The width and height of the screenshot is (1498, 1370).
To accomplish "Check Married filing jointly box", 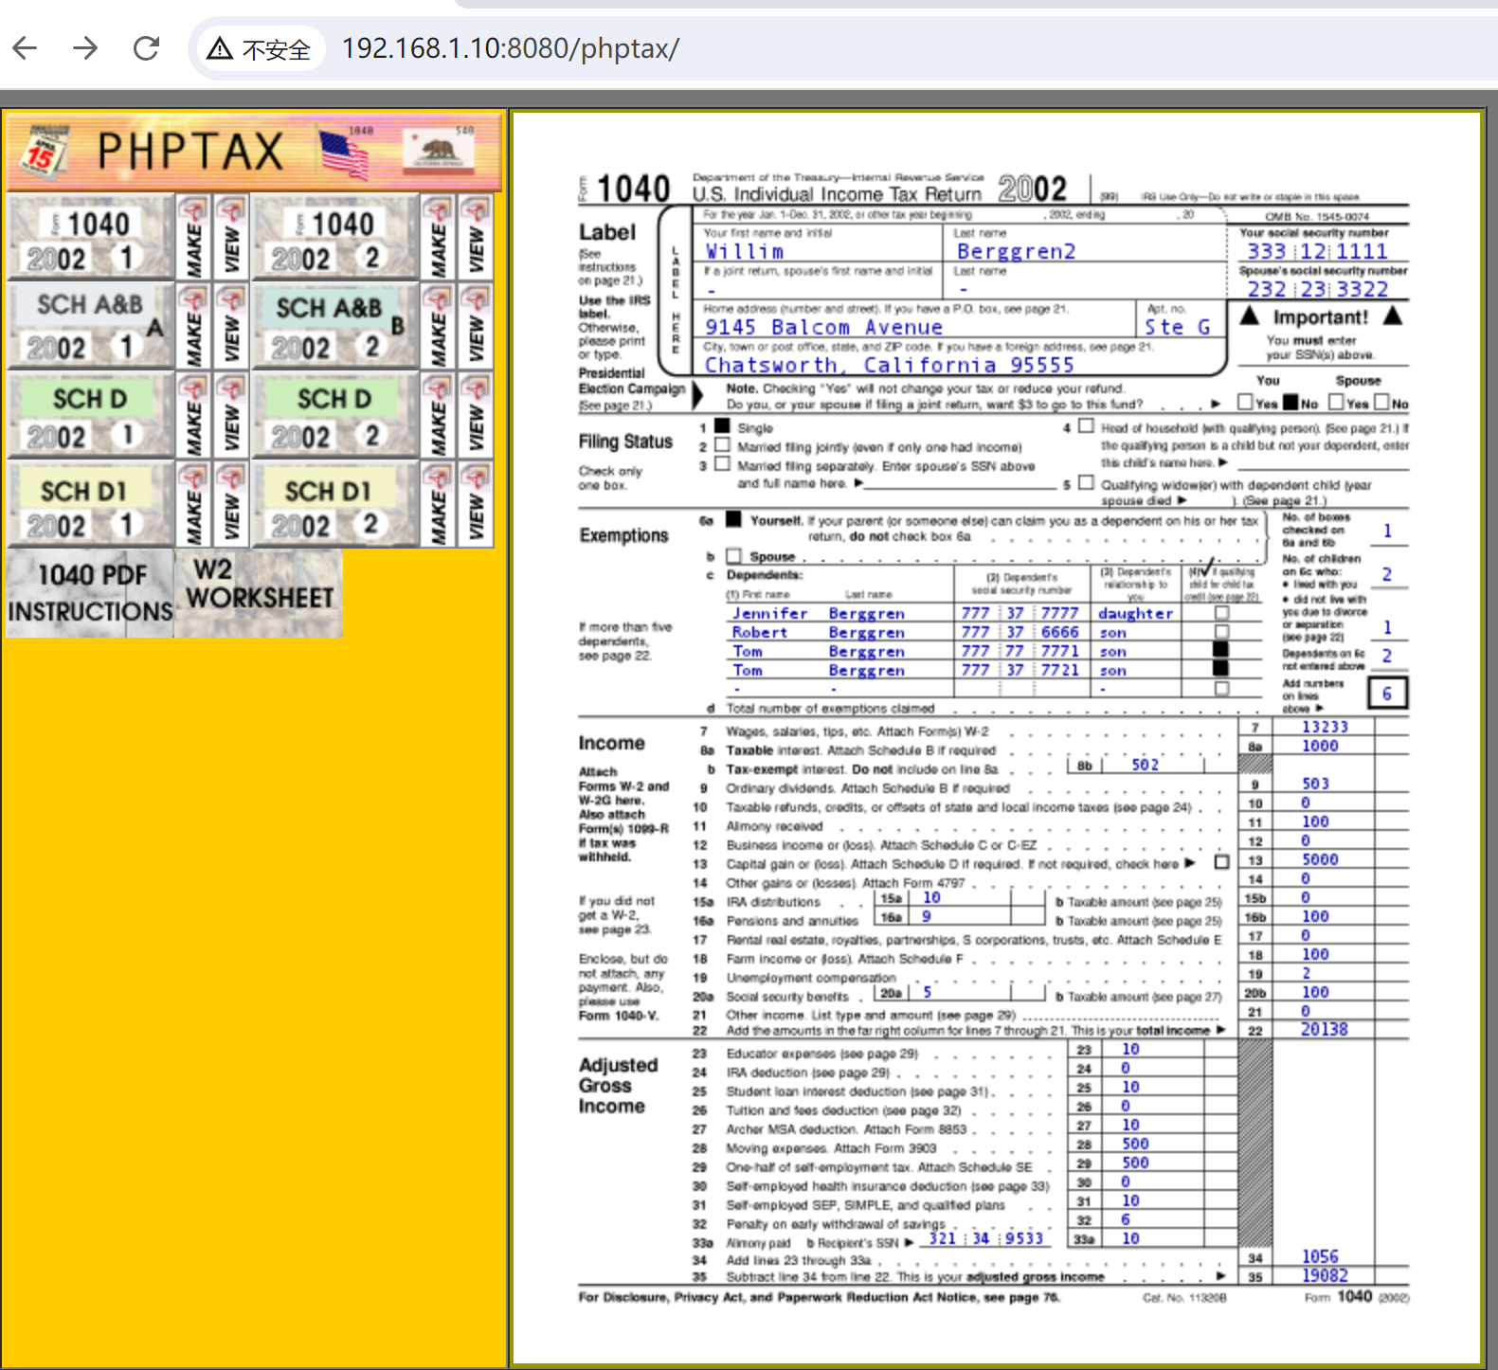I will [723, 445].
